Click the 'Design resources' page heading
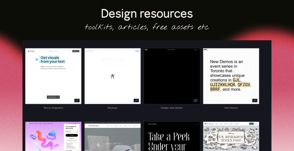This screenshot has width=294, height=151. 147,14
